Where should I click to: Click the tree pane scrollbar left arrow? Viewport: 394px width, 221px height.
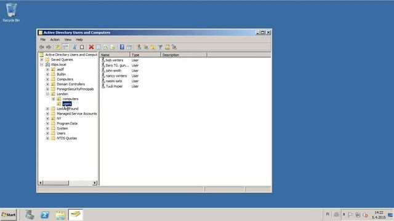coord(41,183)
